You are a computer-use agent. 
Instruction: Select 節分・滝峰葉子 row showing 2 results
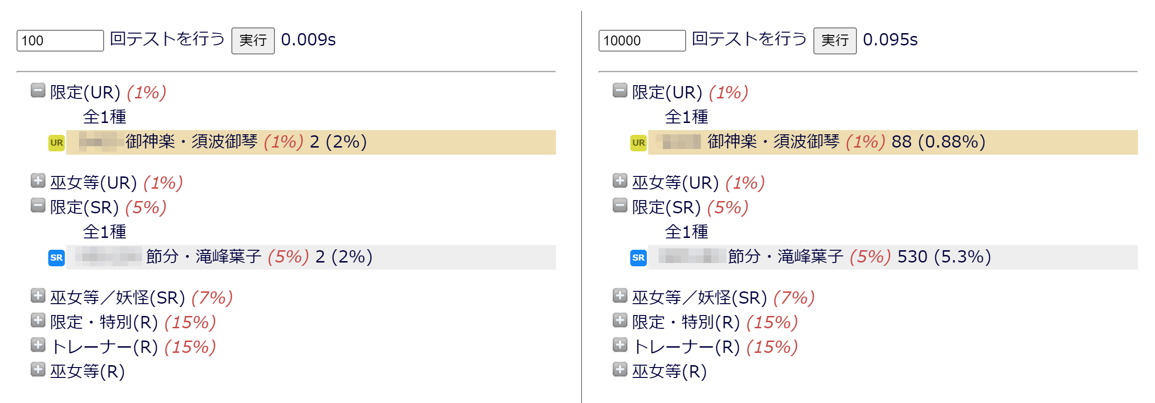pyautogui.click(x=310, y=257)
